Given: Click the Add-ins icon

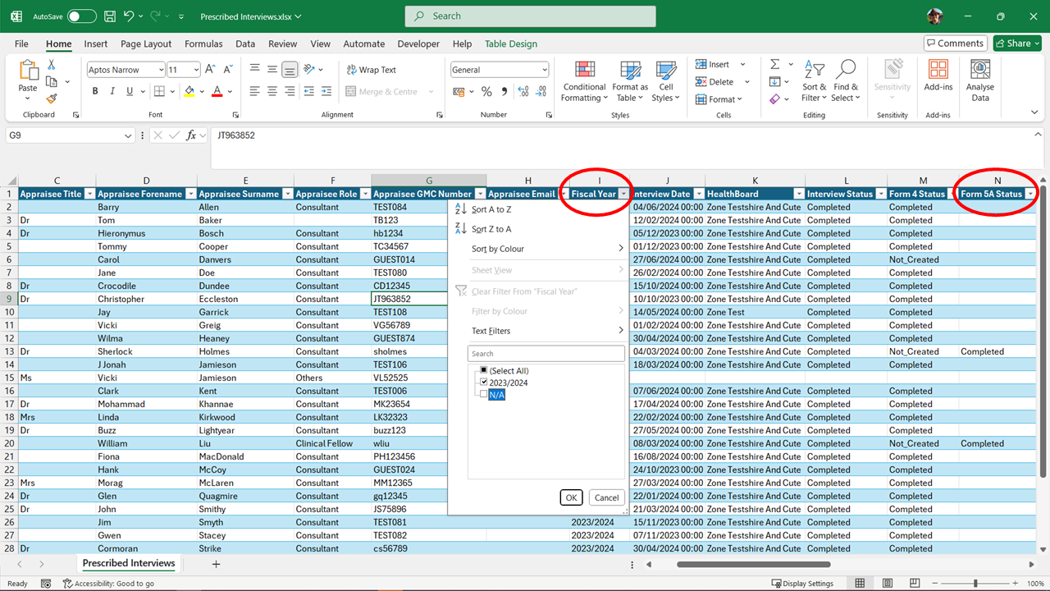Looking at the screenshot, I should [x=938, y=71].
